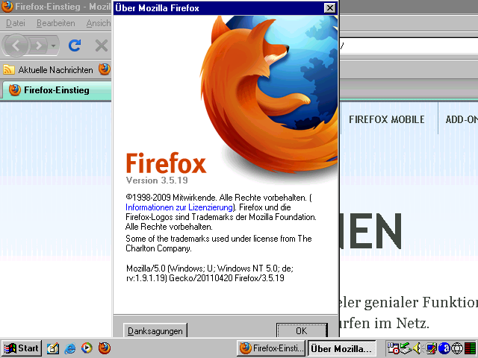Viewport: 478px width, 358px height.
Task: Select the Firefox-Einstieg tab
Action: (x=57, y=90)
